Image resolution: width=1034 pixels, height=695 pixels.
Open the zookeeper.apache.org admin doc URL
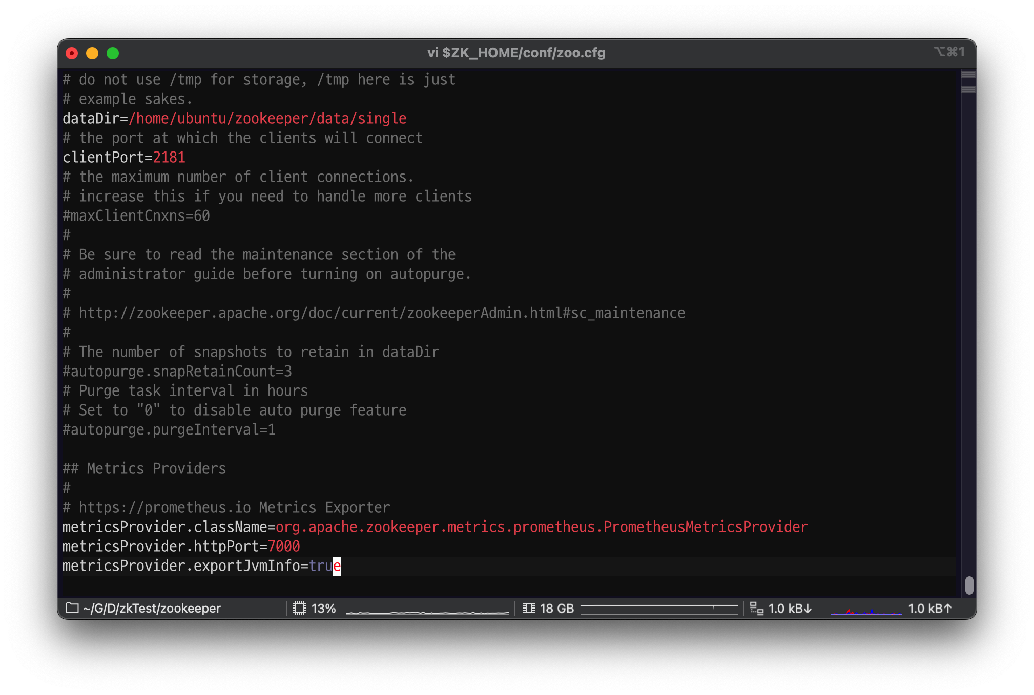pos(382,313)
